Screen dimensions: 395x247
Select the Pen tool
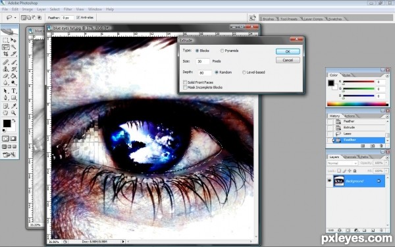[x=5, y=97]
